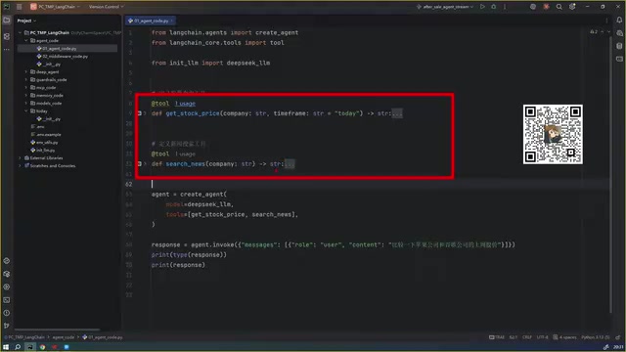Unfold search_news function body
626x352 pixels.
point(145,164)
